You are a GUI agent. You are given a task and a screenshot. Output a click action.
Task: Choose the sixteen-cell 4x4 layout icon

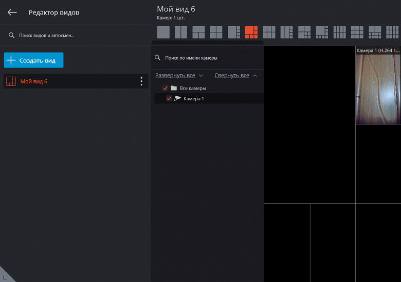pos(392,32)
